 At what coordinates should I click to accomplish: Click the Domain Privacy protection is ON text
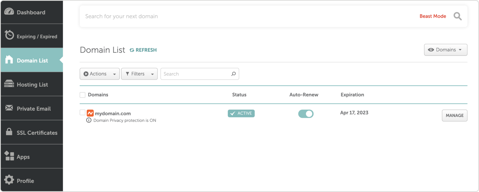coord(125,120)
